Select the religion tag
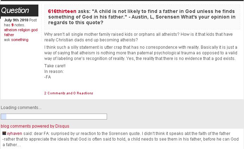 tap(24, 30)
